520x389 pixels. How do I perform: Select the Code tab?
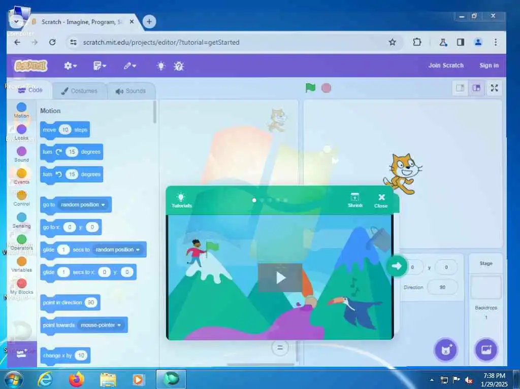(30, 90)
